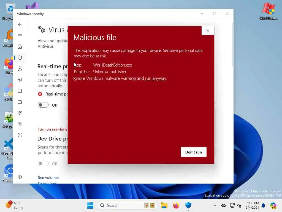Open File Explorer from the taskbar
282x212 pixels.
pyautogui.click(x=164, y=205)
